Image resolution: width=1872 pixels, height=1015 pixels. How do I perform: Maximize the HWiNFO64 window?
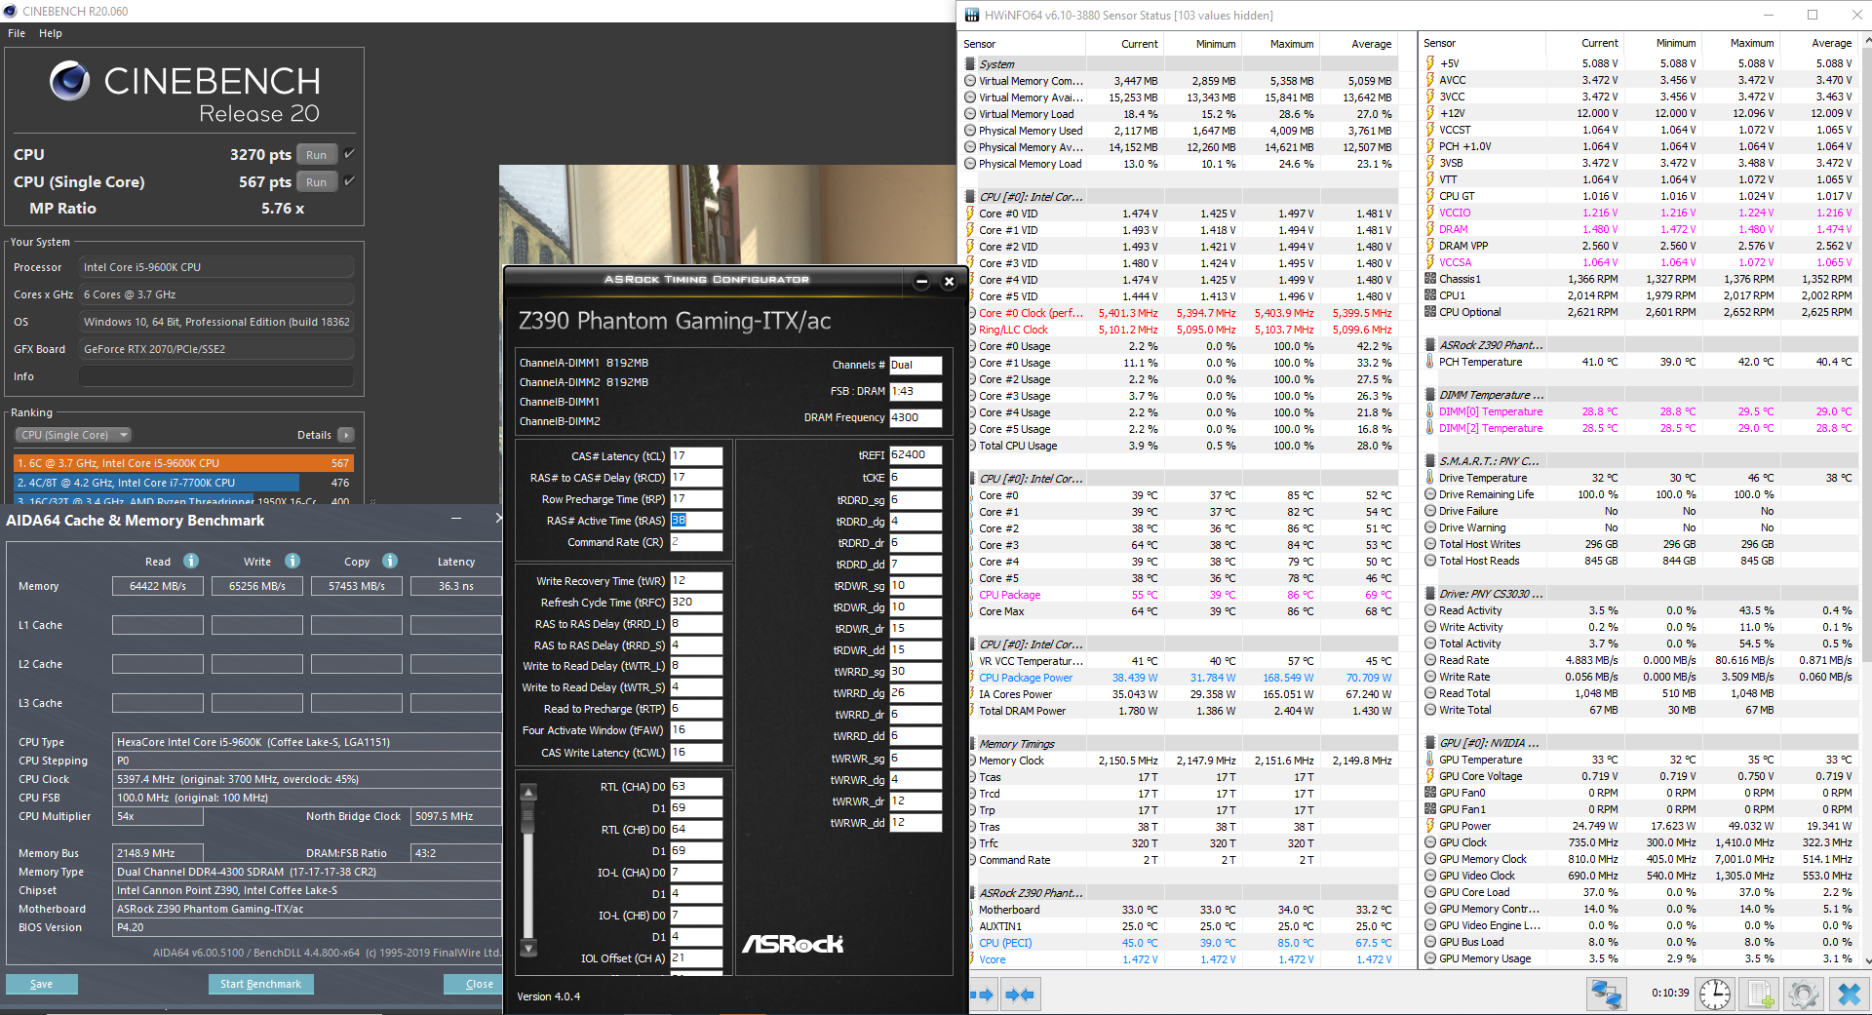click(x=1813, y=15)
